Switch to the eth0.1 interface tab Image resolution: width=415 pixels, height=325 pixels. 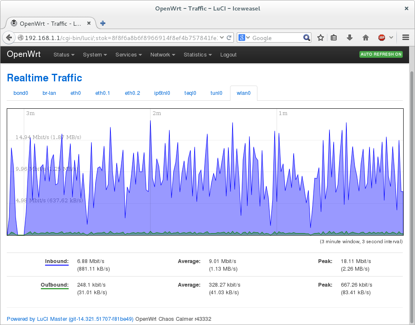pyautogui.click(x=103, y=93)
